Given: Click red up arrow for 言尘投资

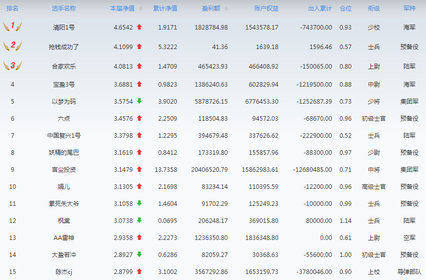Looking at the screenshot, I should (x=139, y=169).
